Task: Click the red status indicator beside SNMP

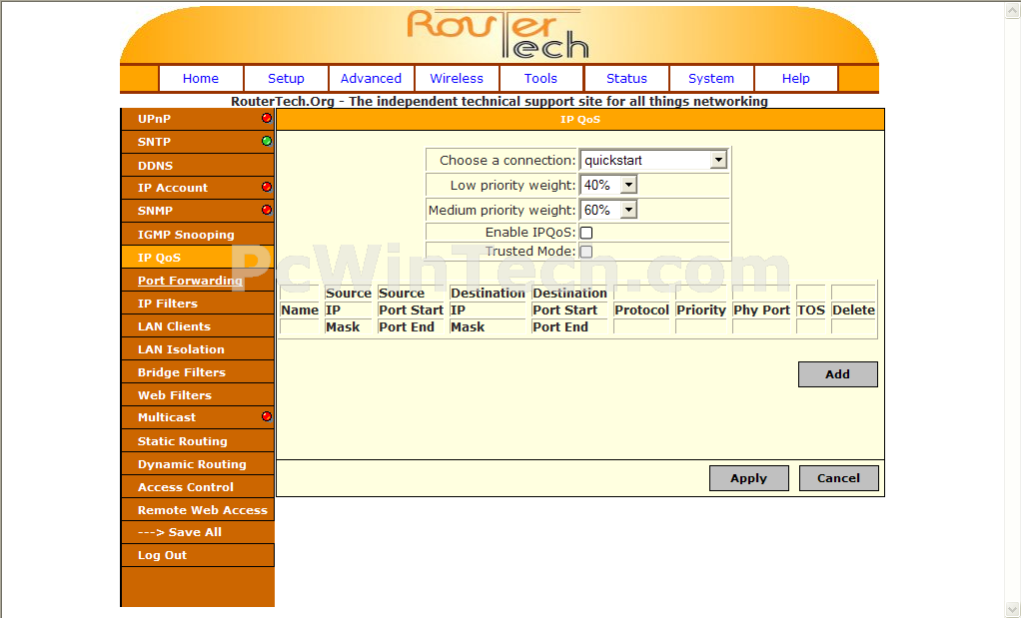Action: tap(267, 210)
